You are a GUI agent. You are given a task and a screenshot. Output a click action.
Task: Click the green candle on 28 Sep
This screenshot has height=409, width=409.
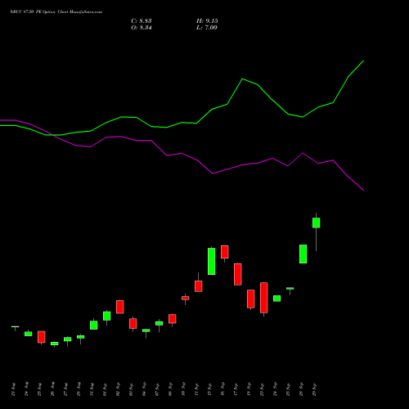pyautogui.click(x=303, y=254)
